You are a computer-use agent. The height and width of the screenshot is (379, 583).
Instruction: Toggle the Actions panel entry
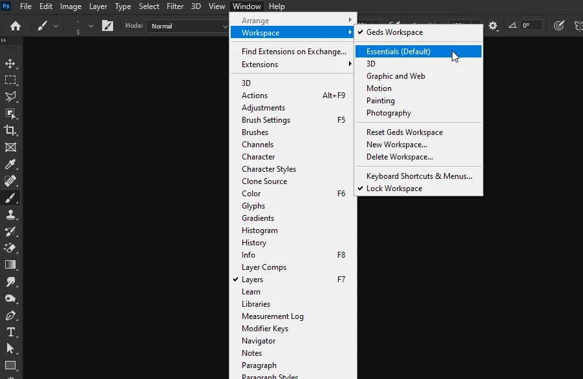293,96
